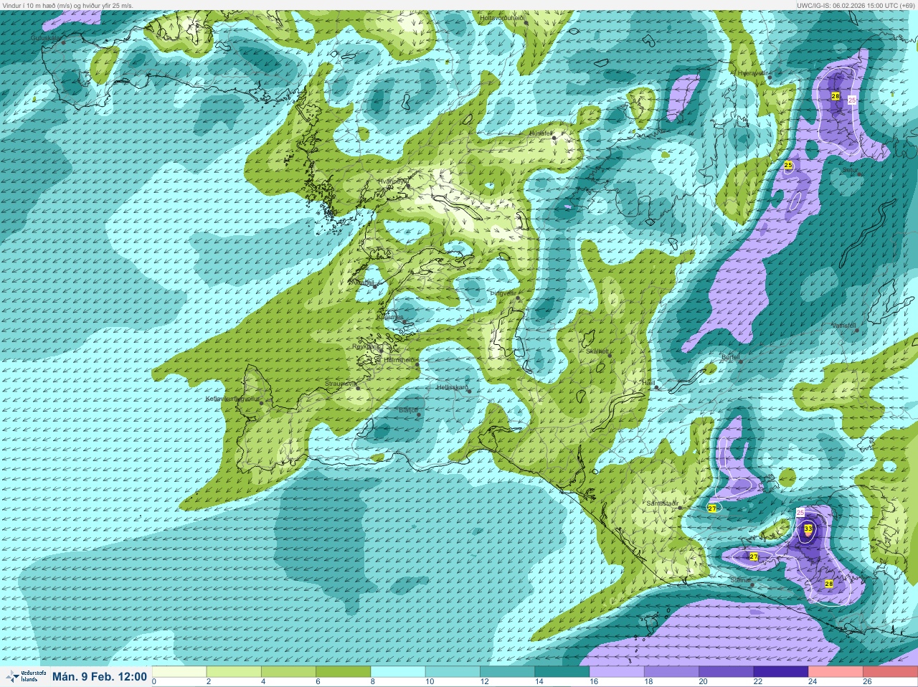Viewport: 918px width, 687px height.
Task: Select the pale yellow 0–2 m/s legend swatch
Action: (180, 671)
